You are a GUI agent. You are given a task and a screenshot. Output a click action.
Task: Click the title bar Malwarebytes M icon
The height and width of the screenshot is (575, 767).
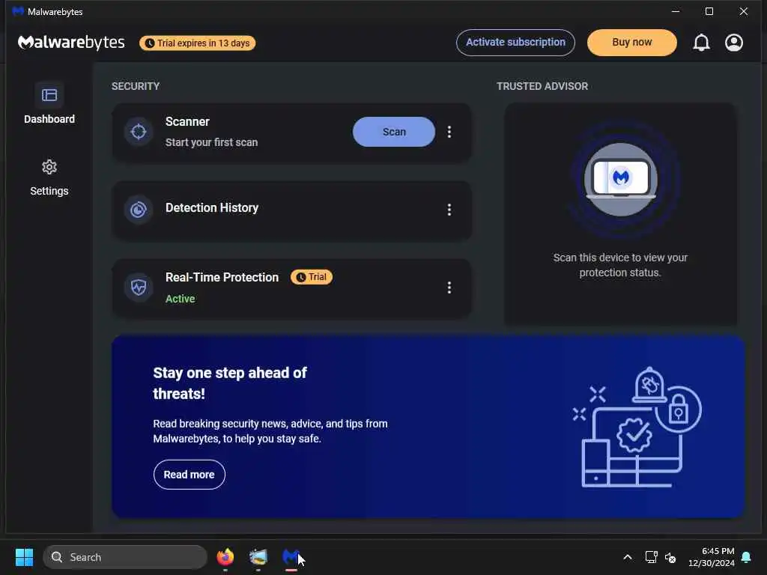(18, 11)
